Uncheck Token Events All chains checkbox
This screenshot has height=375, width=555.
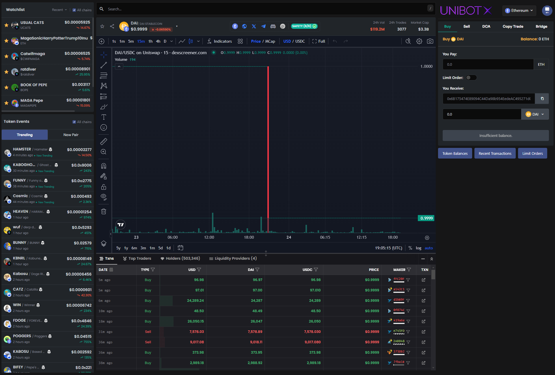click(74, 122)
